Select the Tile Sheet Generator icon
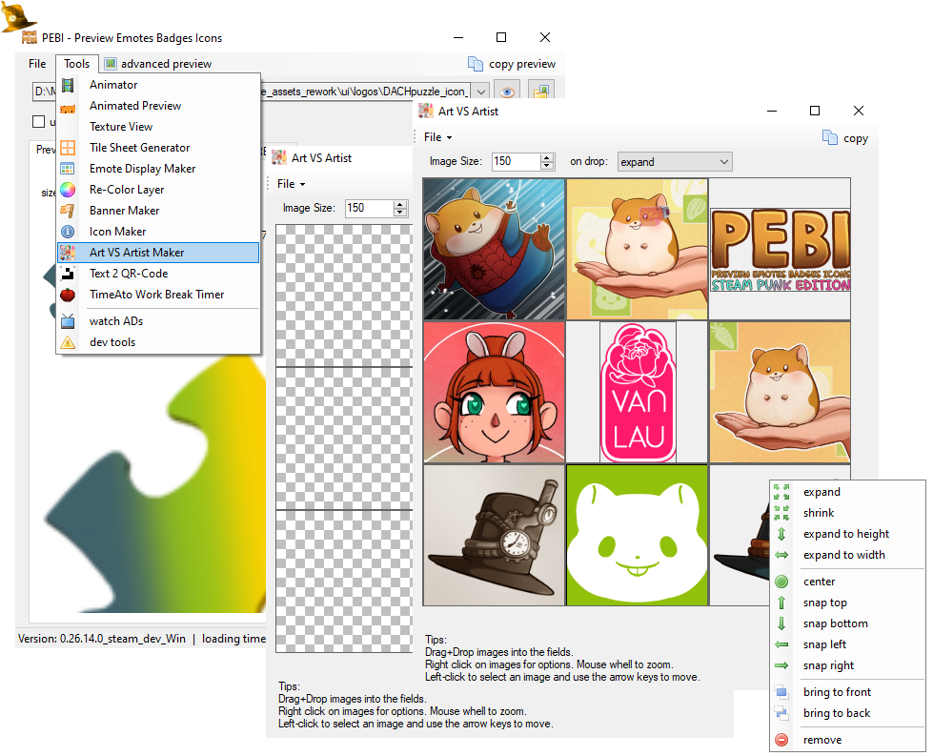 [x=68, y=148]
